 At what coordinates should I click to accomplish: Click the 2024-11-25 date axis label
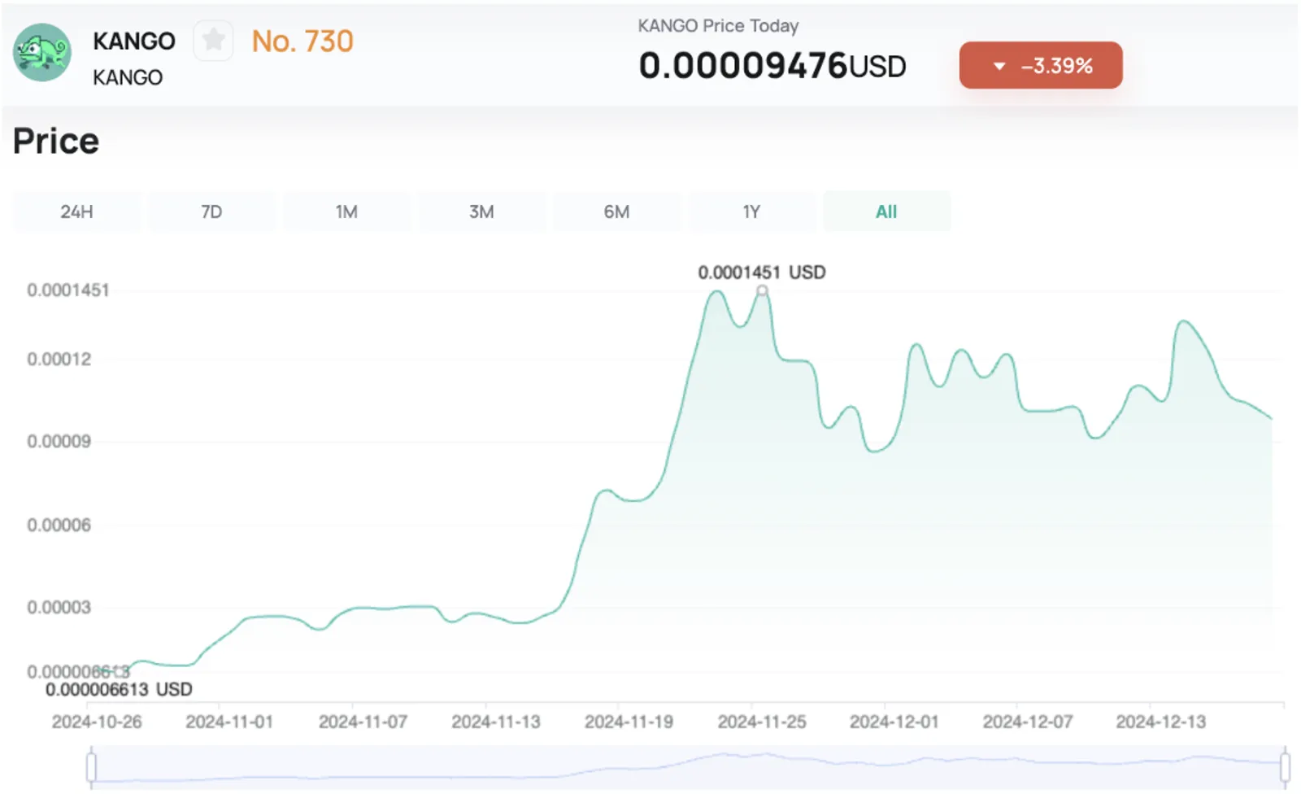762,722
